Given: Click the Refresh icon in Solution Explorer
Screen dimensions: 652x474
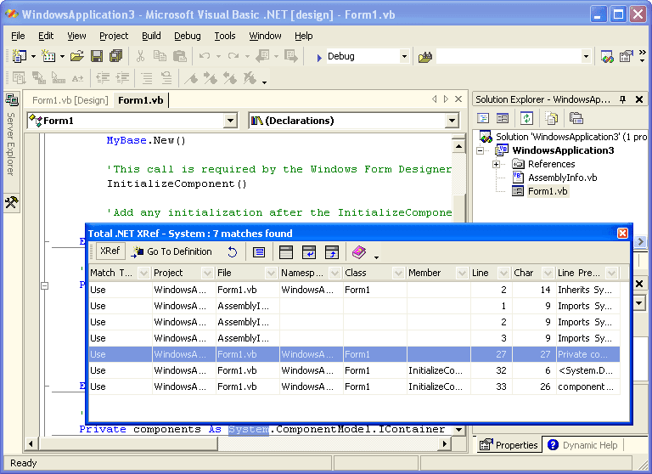Looking at the screenshot, I should [x=526, y=118].
